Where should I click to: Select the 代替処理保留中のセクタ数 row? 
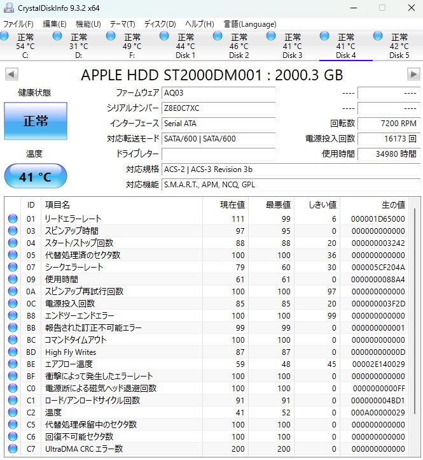[x=206, y=425]
